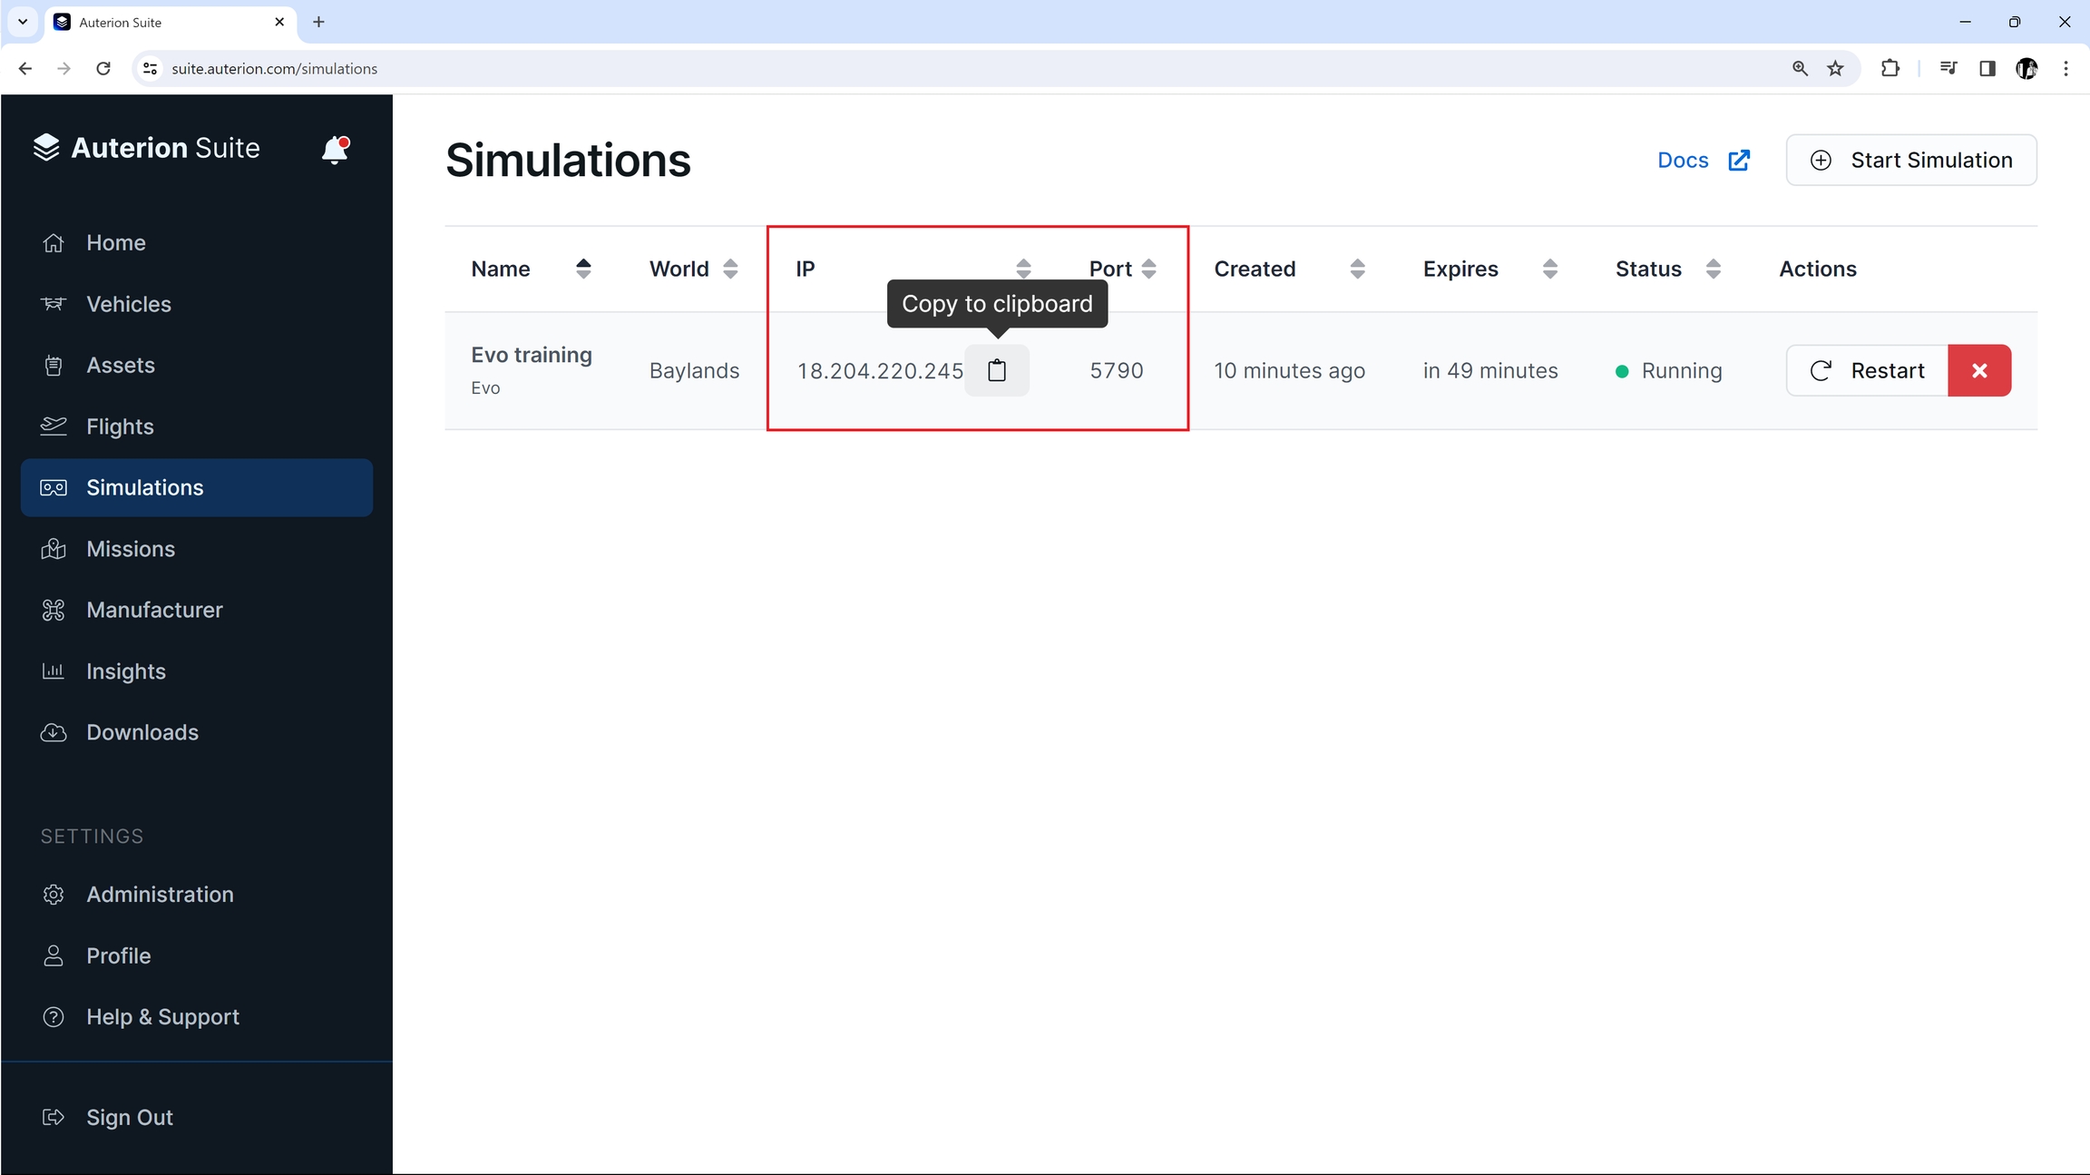Click the Downloads cloud icon
Screen dimensions: 2090x1175
pyautogui.click(x=54, y=732)
